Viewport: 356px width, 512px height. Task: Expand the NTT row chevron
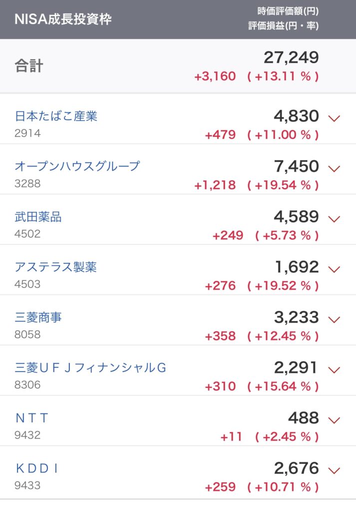click(334, 420)
